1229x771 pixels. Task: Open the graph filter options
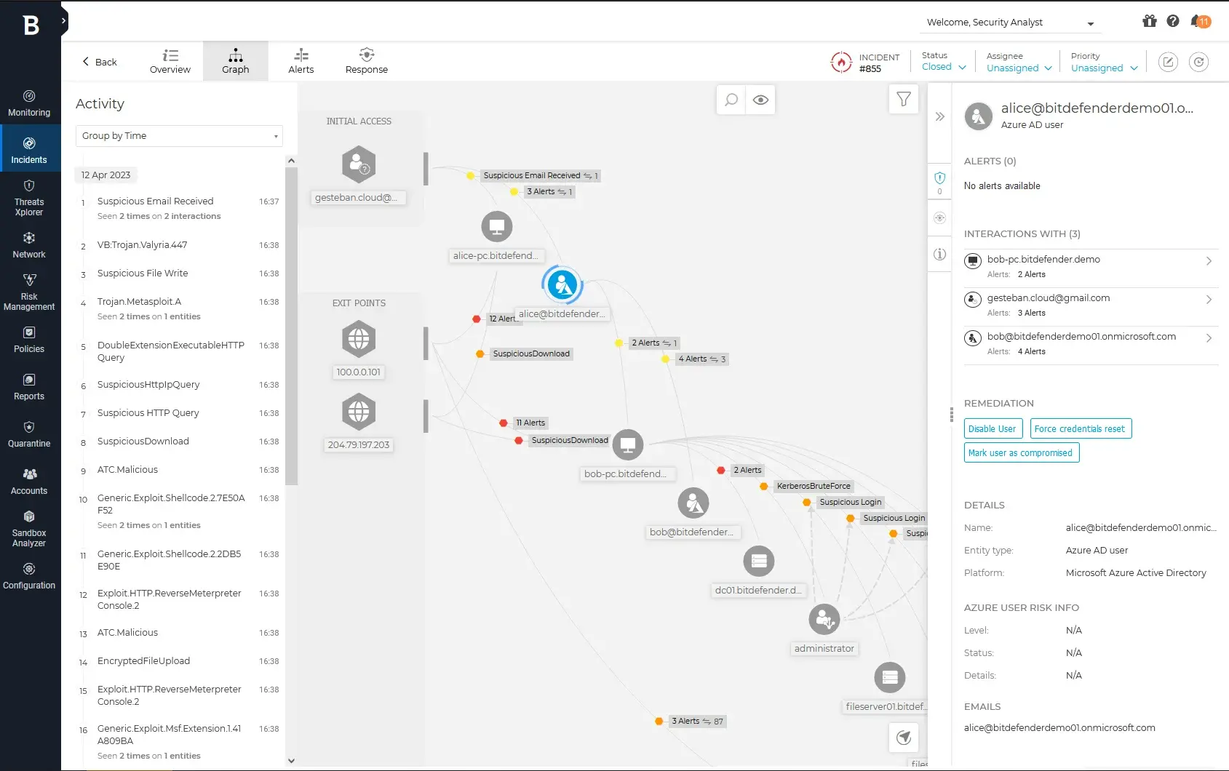pyautogui.click(x=903, y=99)
